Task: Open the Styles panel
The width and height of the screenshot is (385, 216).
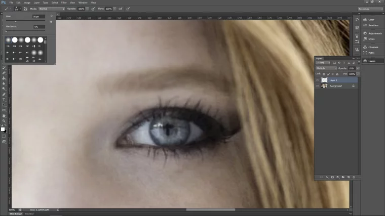Action: (371, 39)
